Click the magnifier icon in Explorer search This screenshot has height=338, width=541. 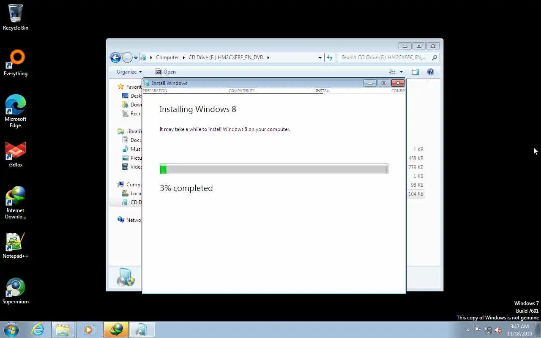pos(435,57)
